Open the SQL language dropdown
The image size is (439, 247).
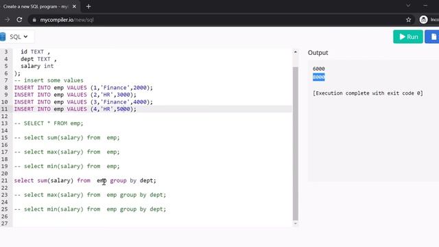(19, 36)
